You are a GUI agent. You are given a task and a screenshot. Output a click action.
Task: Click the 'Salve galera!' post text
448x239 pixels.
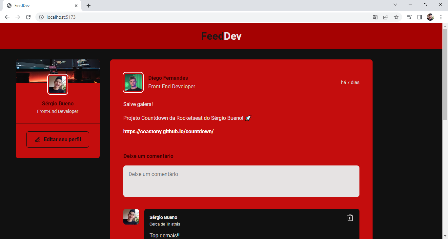138,104
